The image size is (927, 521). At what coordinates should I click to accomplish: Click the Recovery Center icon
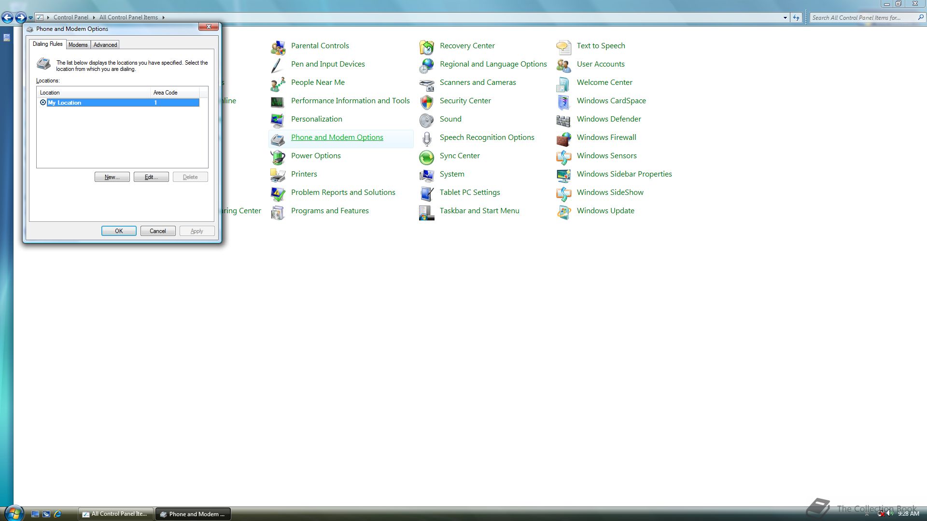(426, 47)
